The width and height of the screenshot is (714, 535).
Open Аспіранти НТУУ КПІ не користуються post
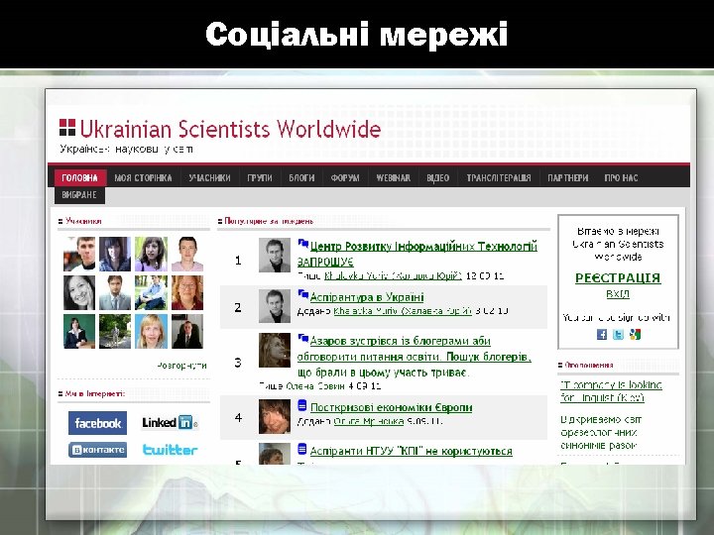[x=411, y=452]
